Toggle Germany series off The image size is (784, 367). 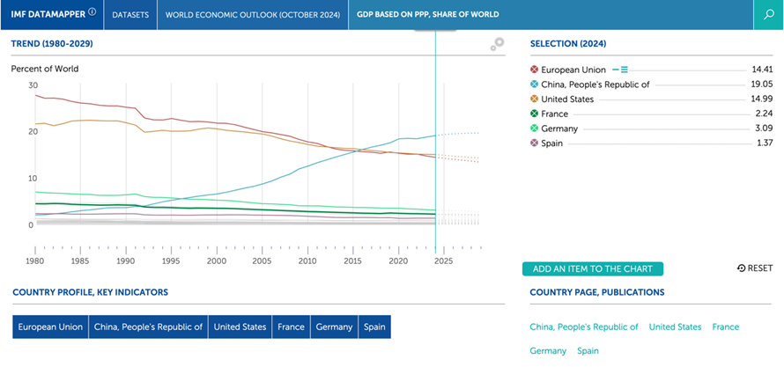pos(535,128)
